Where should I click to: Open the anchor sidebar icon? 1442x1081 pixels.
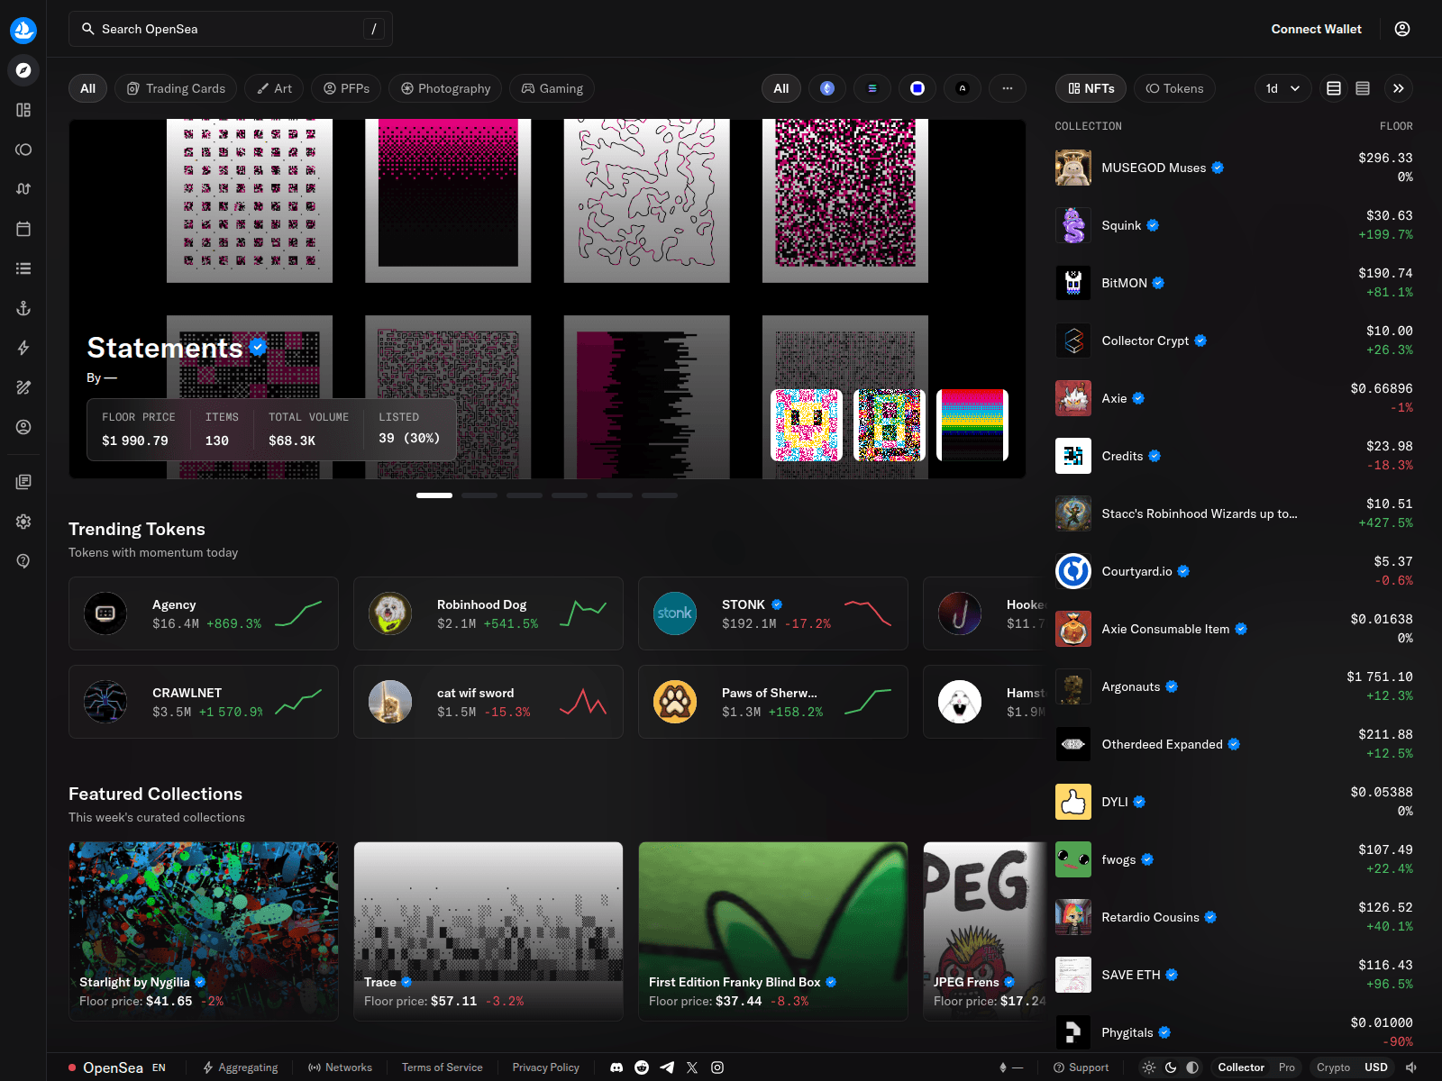(x=23, y=308)
